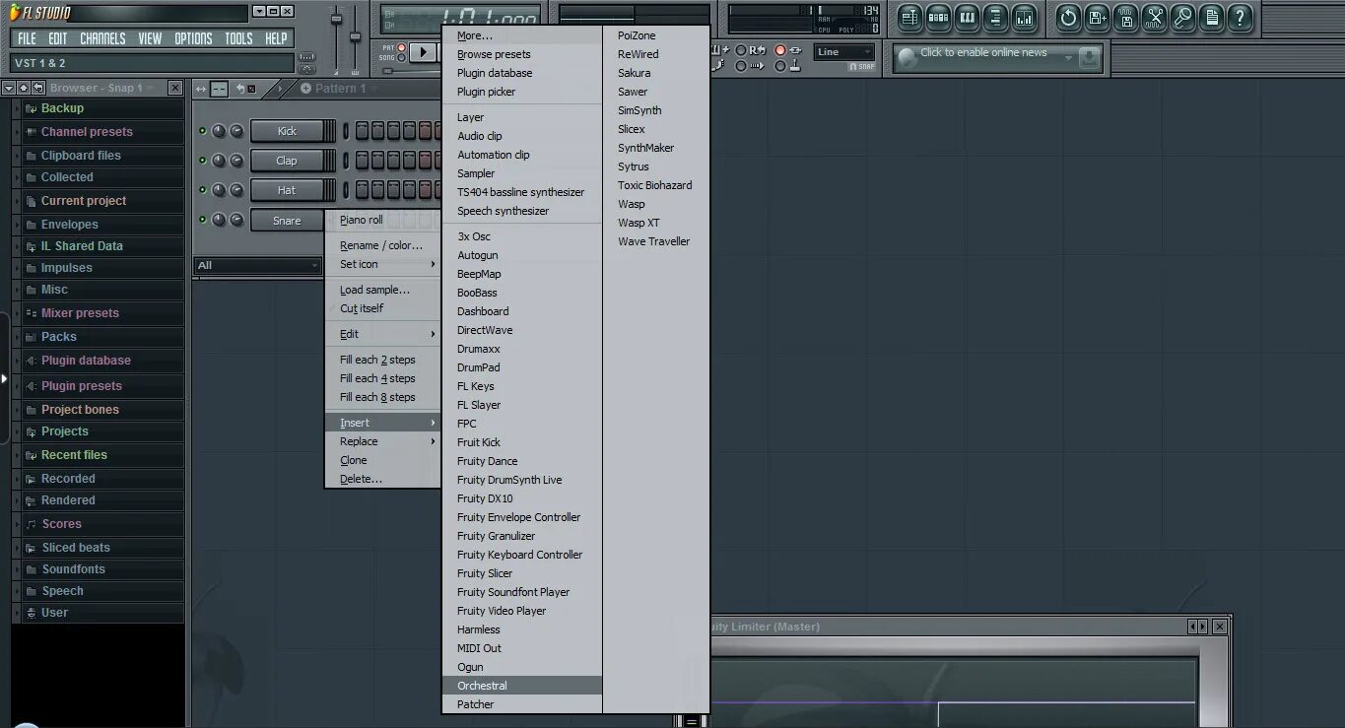Click the browser up-arrow icon
The width and height of the screenshot is (1345, 728).
pos(23,88)
